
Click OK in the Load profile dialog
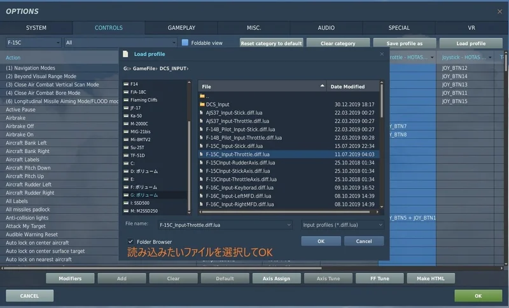[320, 241]
